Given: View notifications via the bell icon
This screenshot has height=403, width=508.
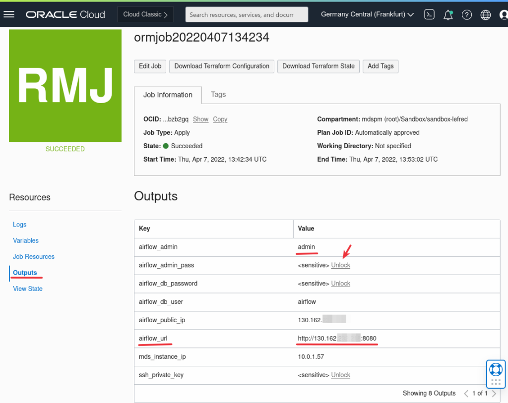Looking at the screenshot, I should (448, 14).
